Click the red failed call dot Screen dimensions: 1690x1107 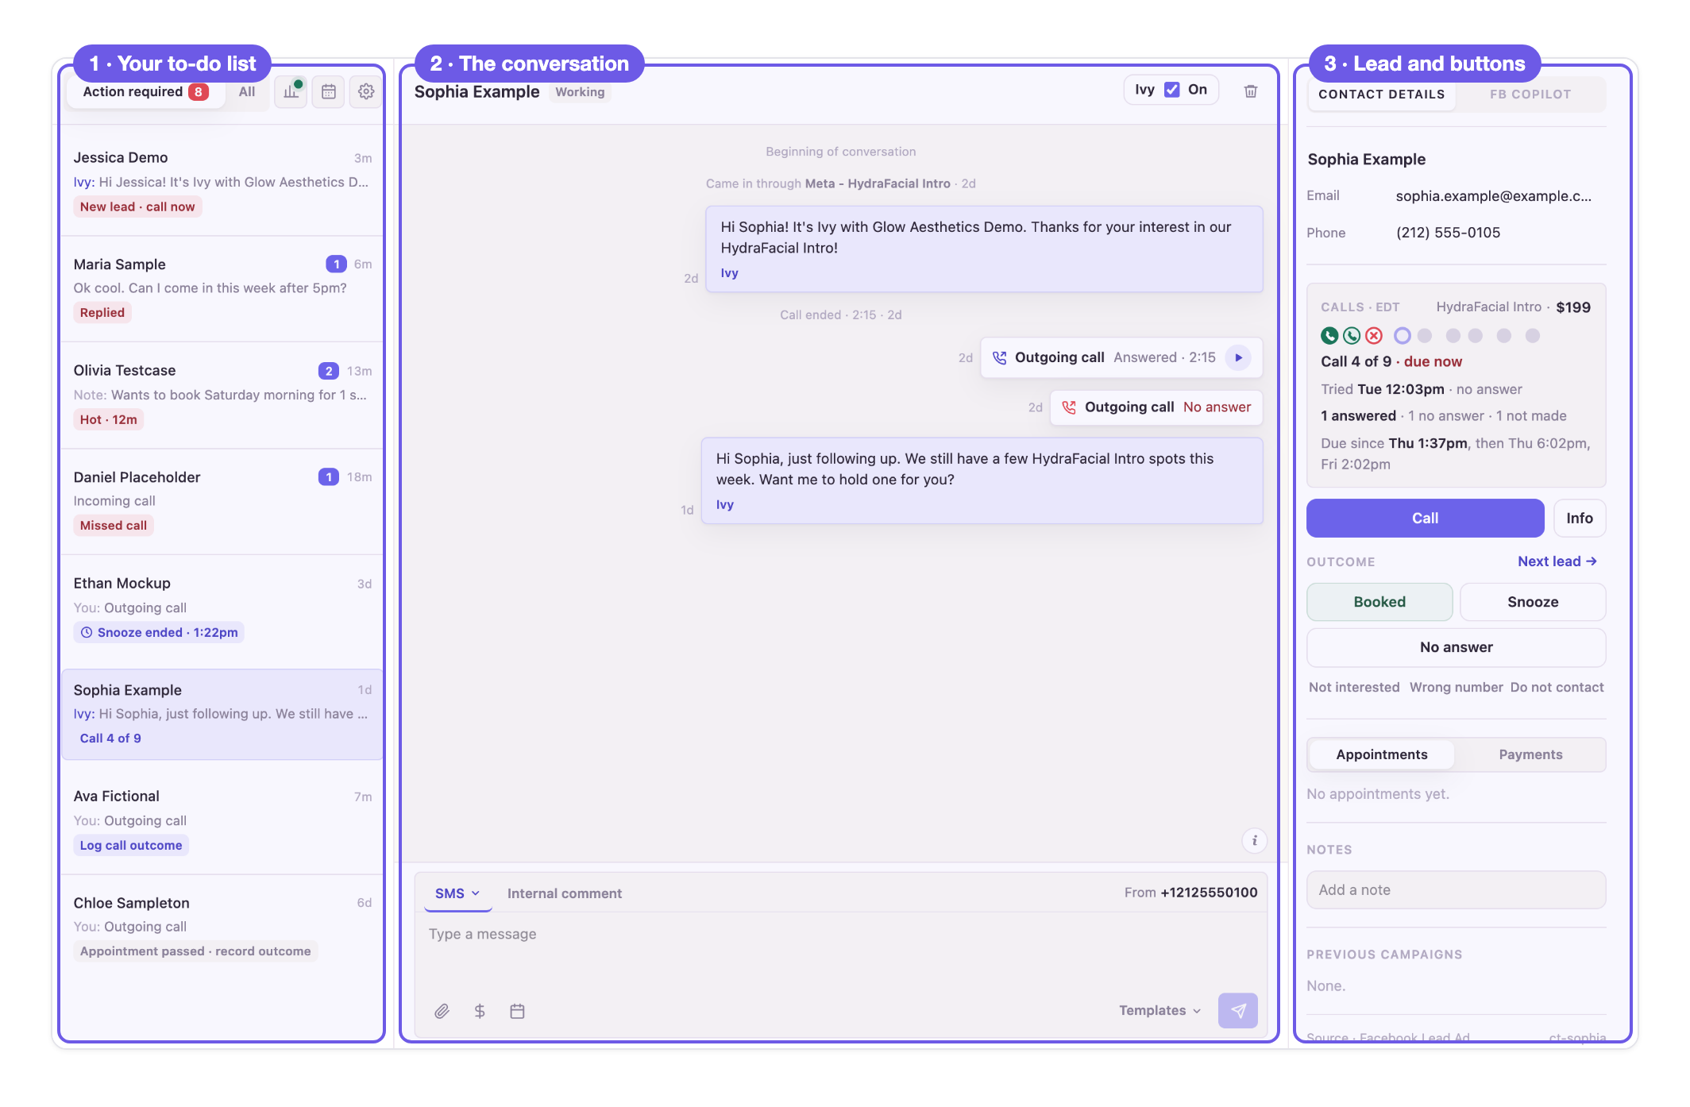click(x=1374, y=336)
